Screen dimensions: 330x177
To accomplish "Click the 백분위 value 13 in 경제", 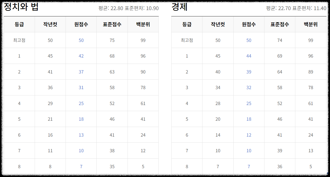I will pos(311,150).
